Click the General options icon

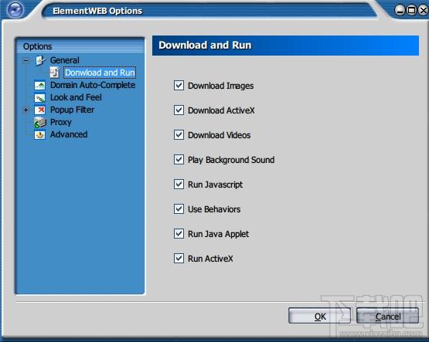click(40, 60)
